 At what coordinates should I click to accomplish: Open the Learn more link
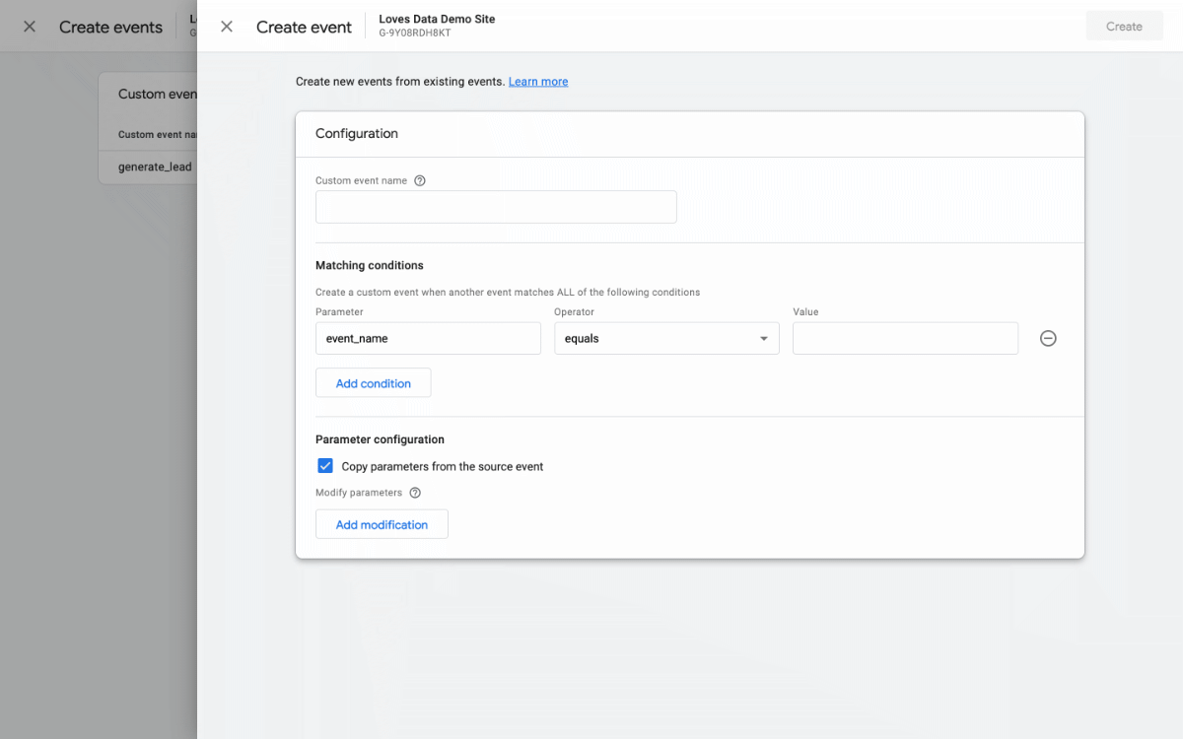(x=537, y=82)
